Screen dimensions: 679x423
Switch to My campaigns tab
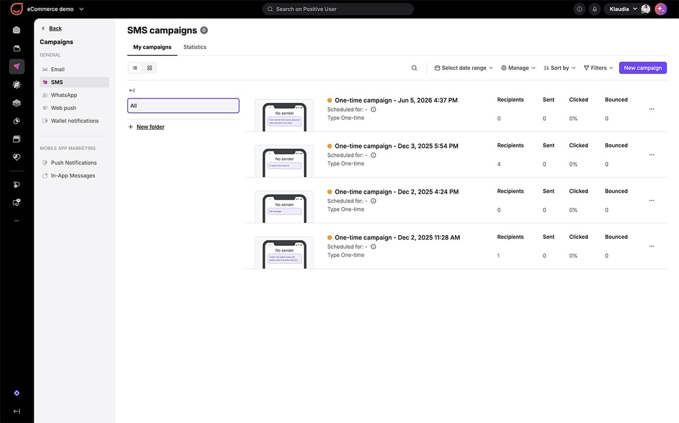152,47
